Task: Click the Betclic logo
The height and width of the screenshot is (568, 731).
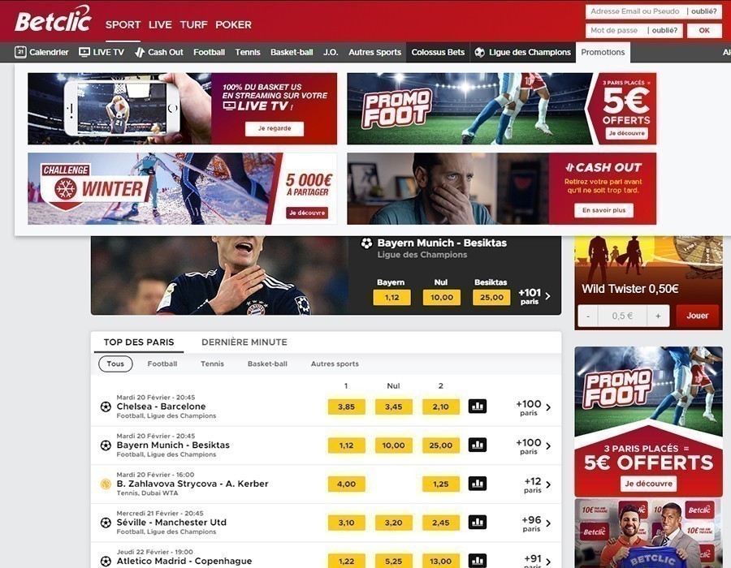Action: 53,20
